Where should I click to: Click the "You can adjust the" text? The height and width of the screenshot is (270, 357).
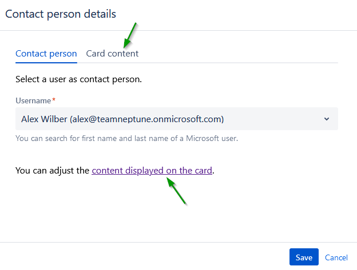point(52,170)
